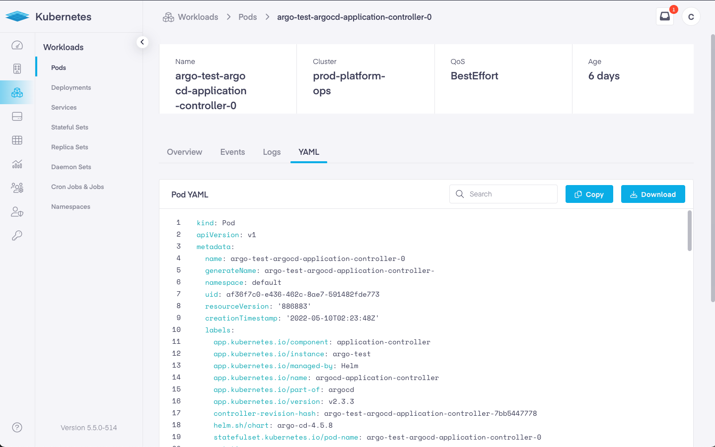Switch to the Logs tab
The width and height of the screenshot is (715, 447).
(272, 152)
